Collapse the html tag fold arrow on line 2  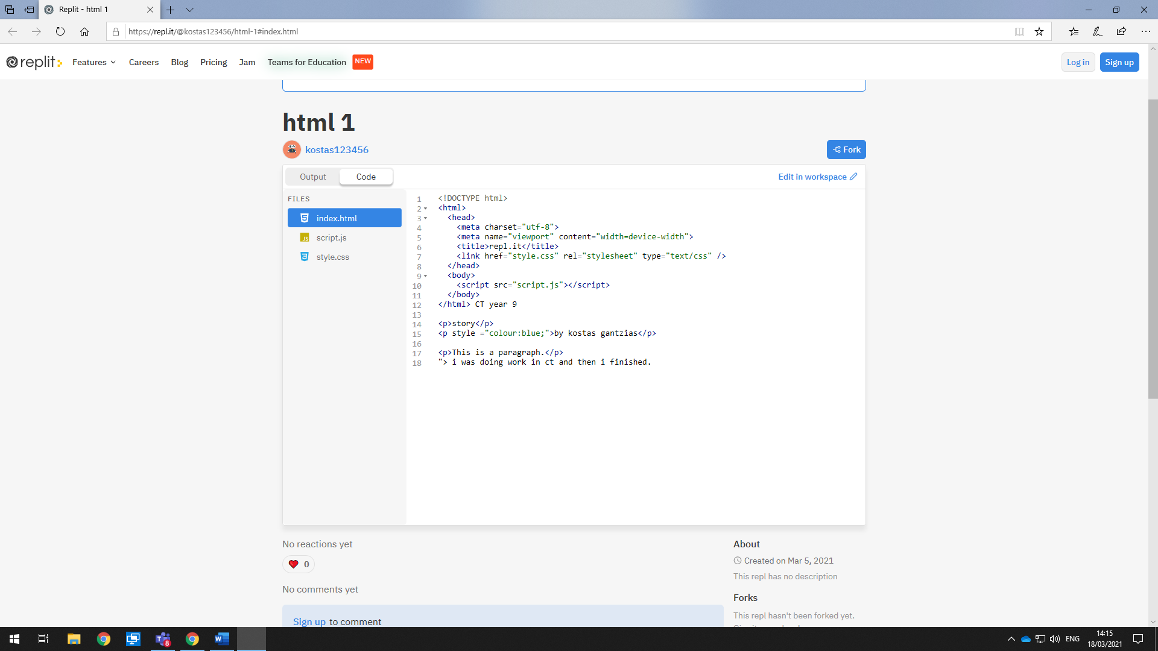pyautogui.click(x=425, y=209)
